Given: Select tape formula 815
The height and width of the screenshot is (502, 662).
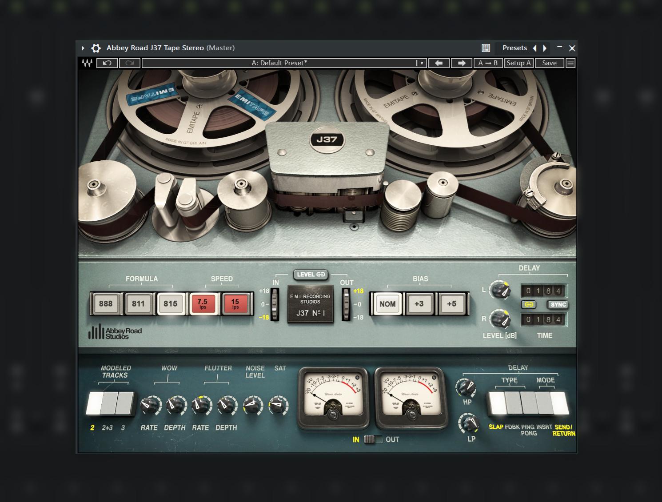Looking at the screenshot, I should click(171, 304).
